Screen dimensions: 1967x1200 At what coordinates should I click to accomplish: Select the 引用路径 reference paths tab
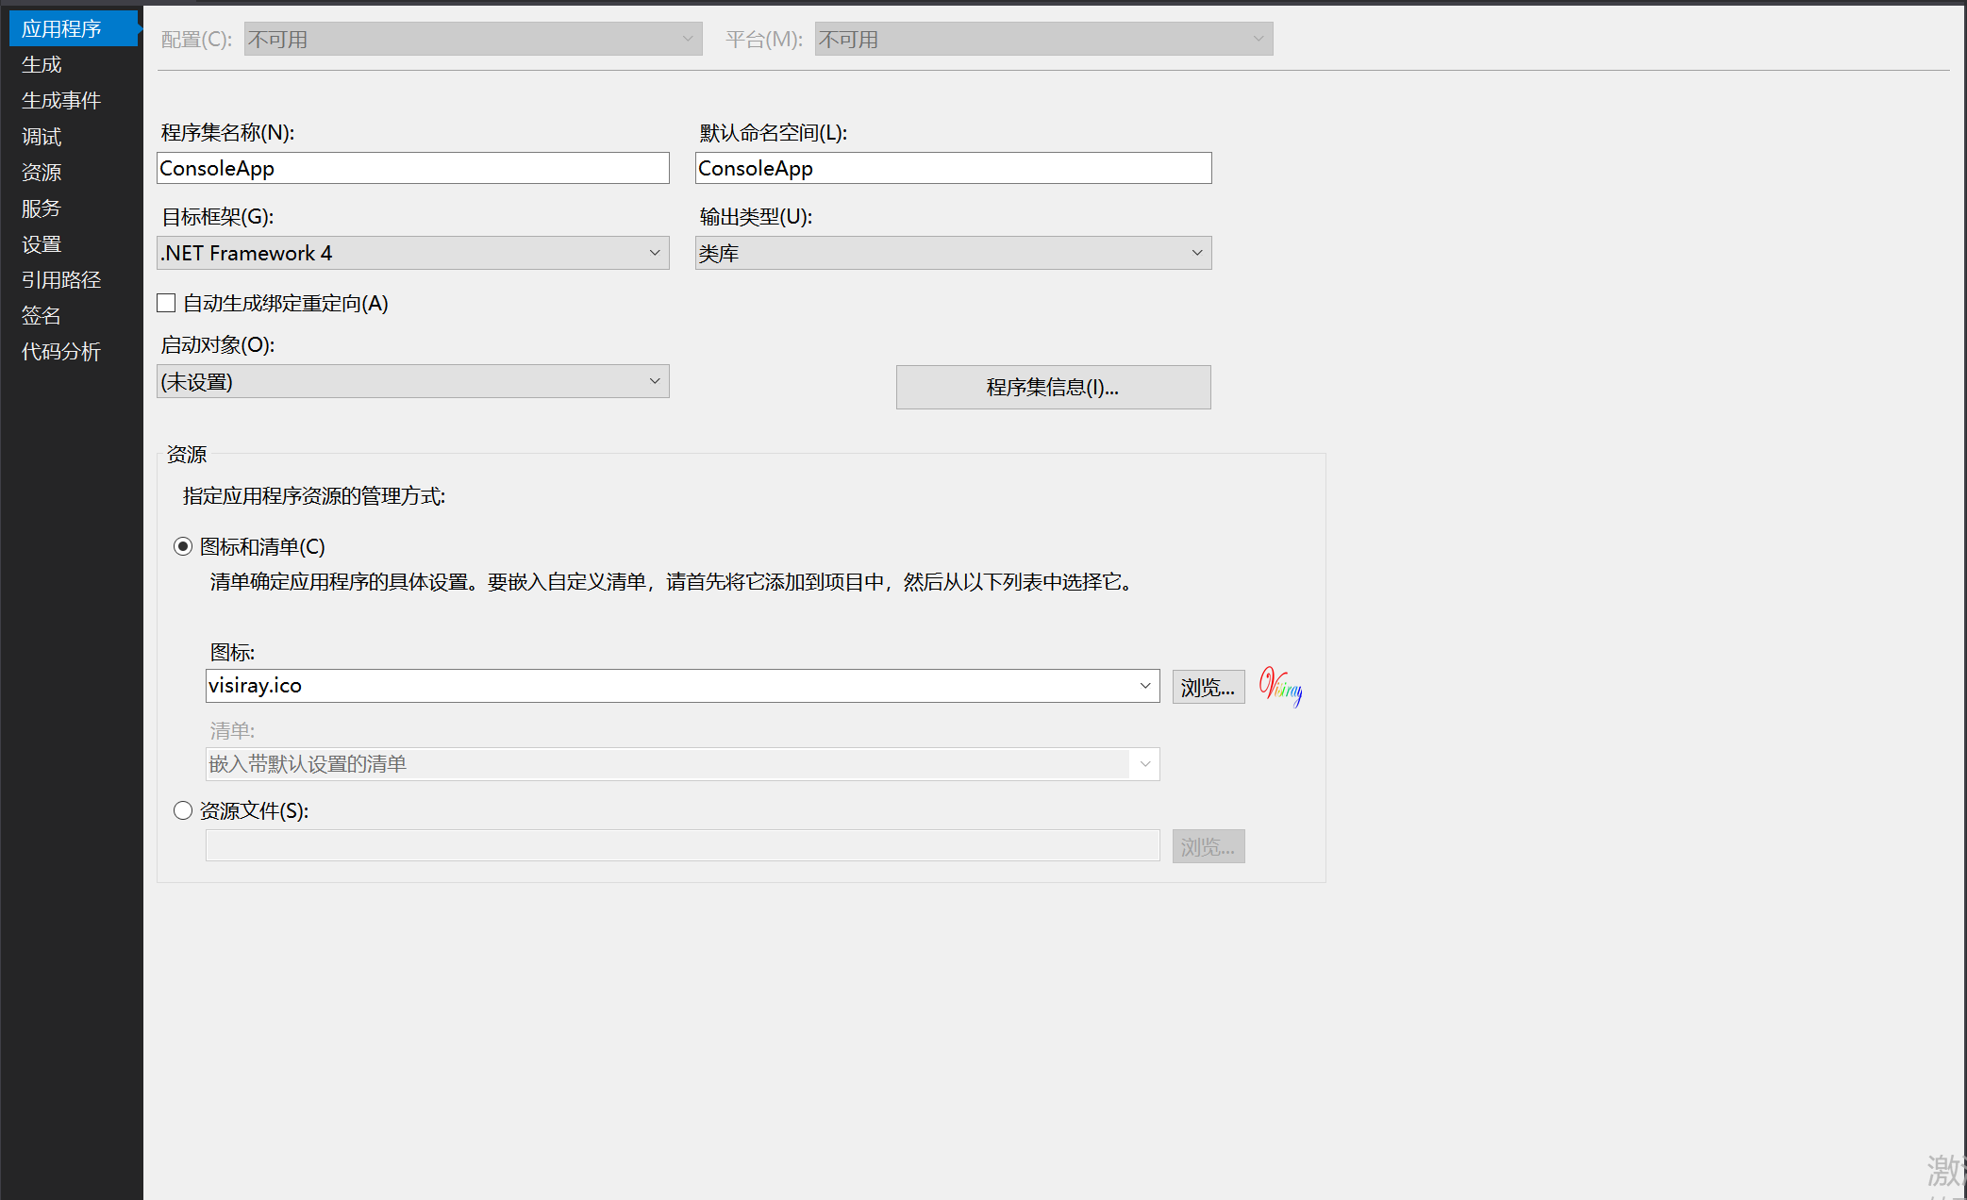(x=60, y=279)
